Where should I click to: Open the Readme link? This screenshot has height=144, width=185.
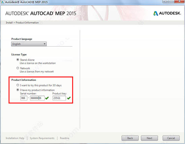tap(65, 138)
